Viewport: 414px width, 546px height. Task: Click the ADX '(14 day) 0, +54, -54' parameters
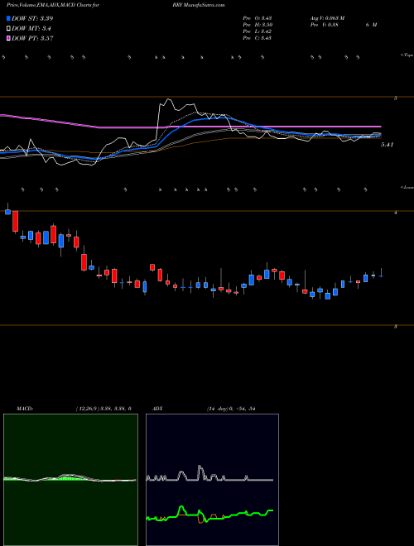click(231, 409)
